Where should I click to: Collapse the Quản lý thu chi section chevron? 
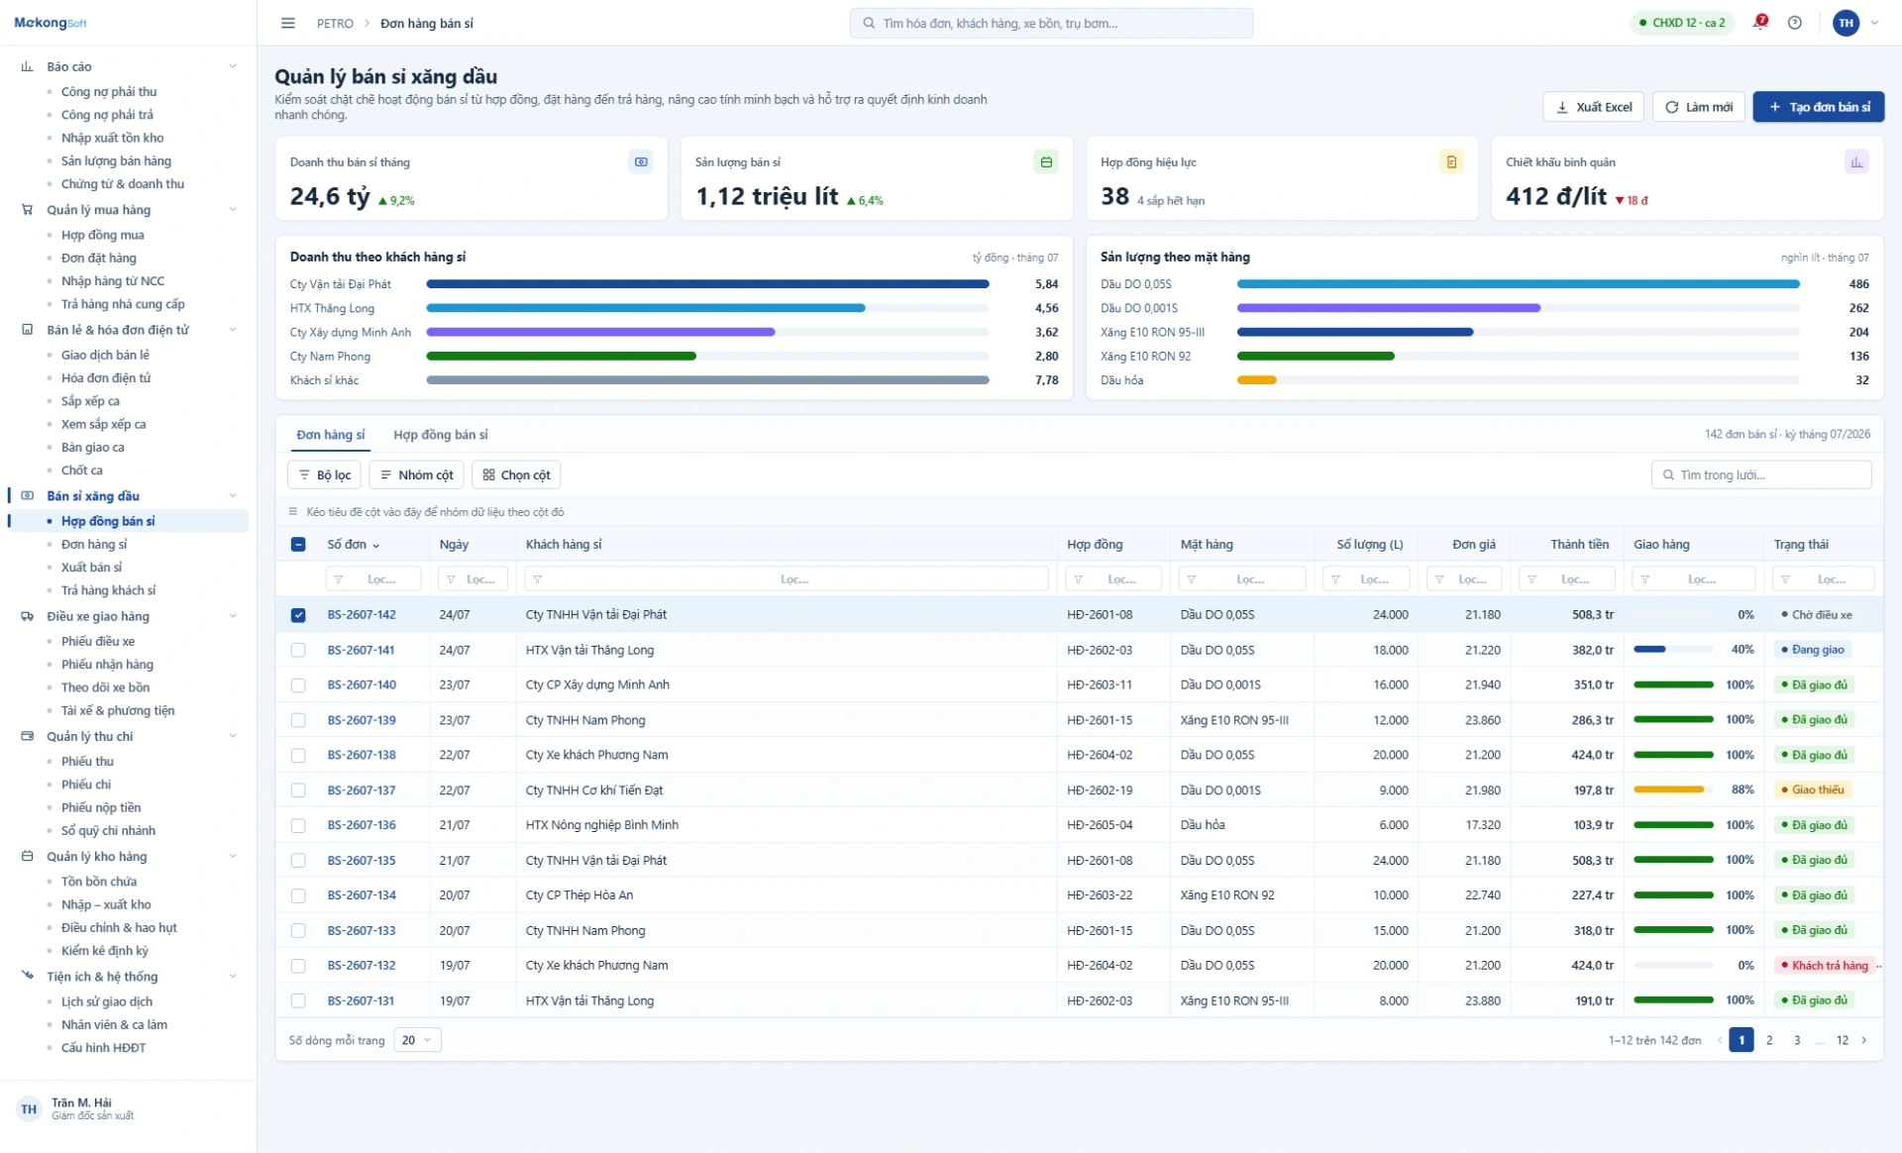tap(233, 736)
